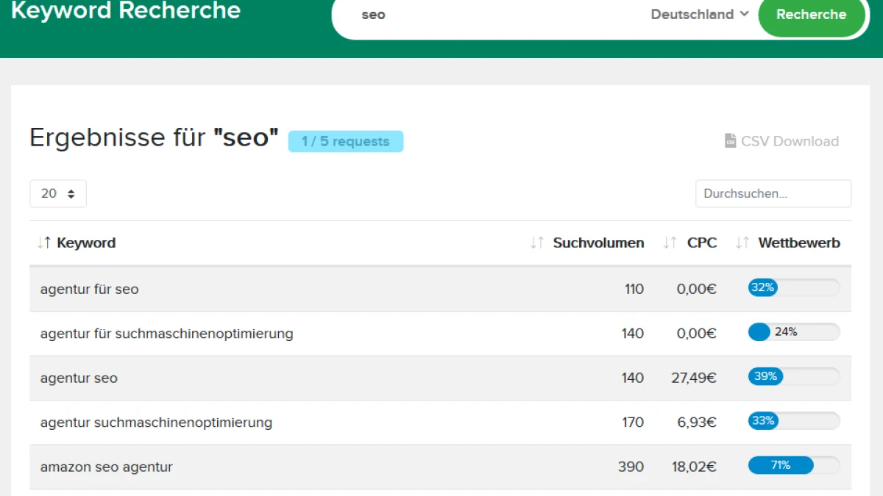
Task: Sort table by Wettbewerb column header
Action: [799, 242]
